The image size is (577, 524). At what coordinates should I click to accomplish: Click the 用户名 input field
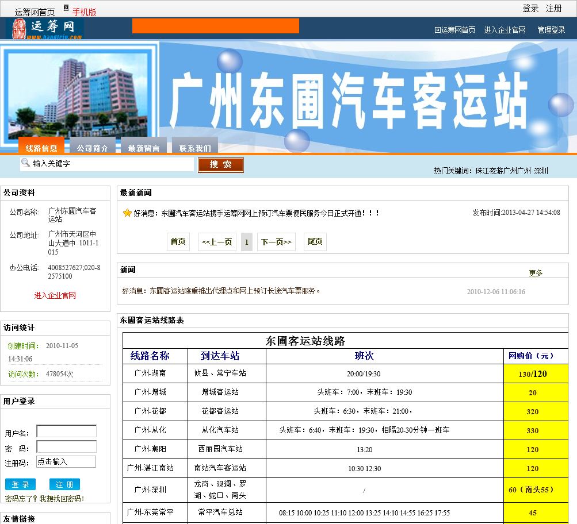66,431
